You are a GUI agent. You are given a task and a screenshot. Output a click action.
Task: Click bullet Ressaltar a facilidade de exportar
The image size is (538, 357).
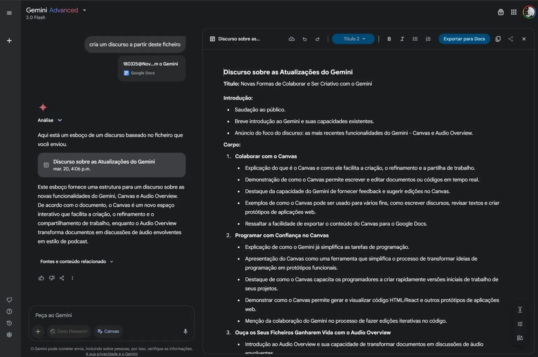click(336, 224)
